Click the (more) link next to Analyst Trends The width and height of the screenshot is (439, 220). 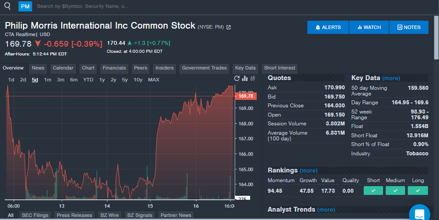(x=326, y=210)
